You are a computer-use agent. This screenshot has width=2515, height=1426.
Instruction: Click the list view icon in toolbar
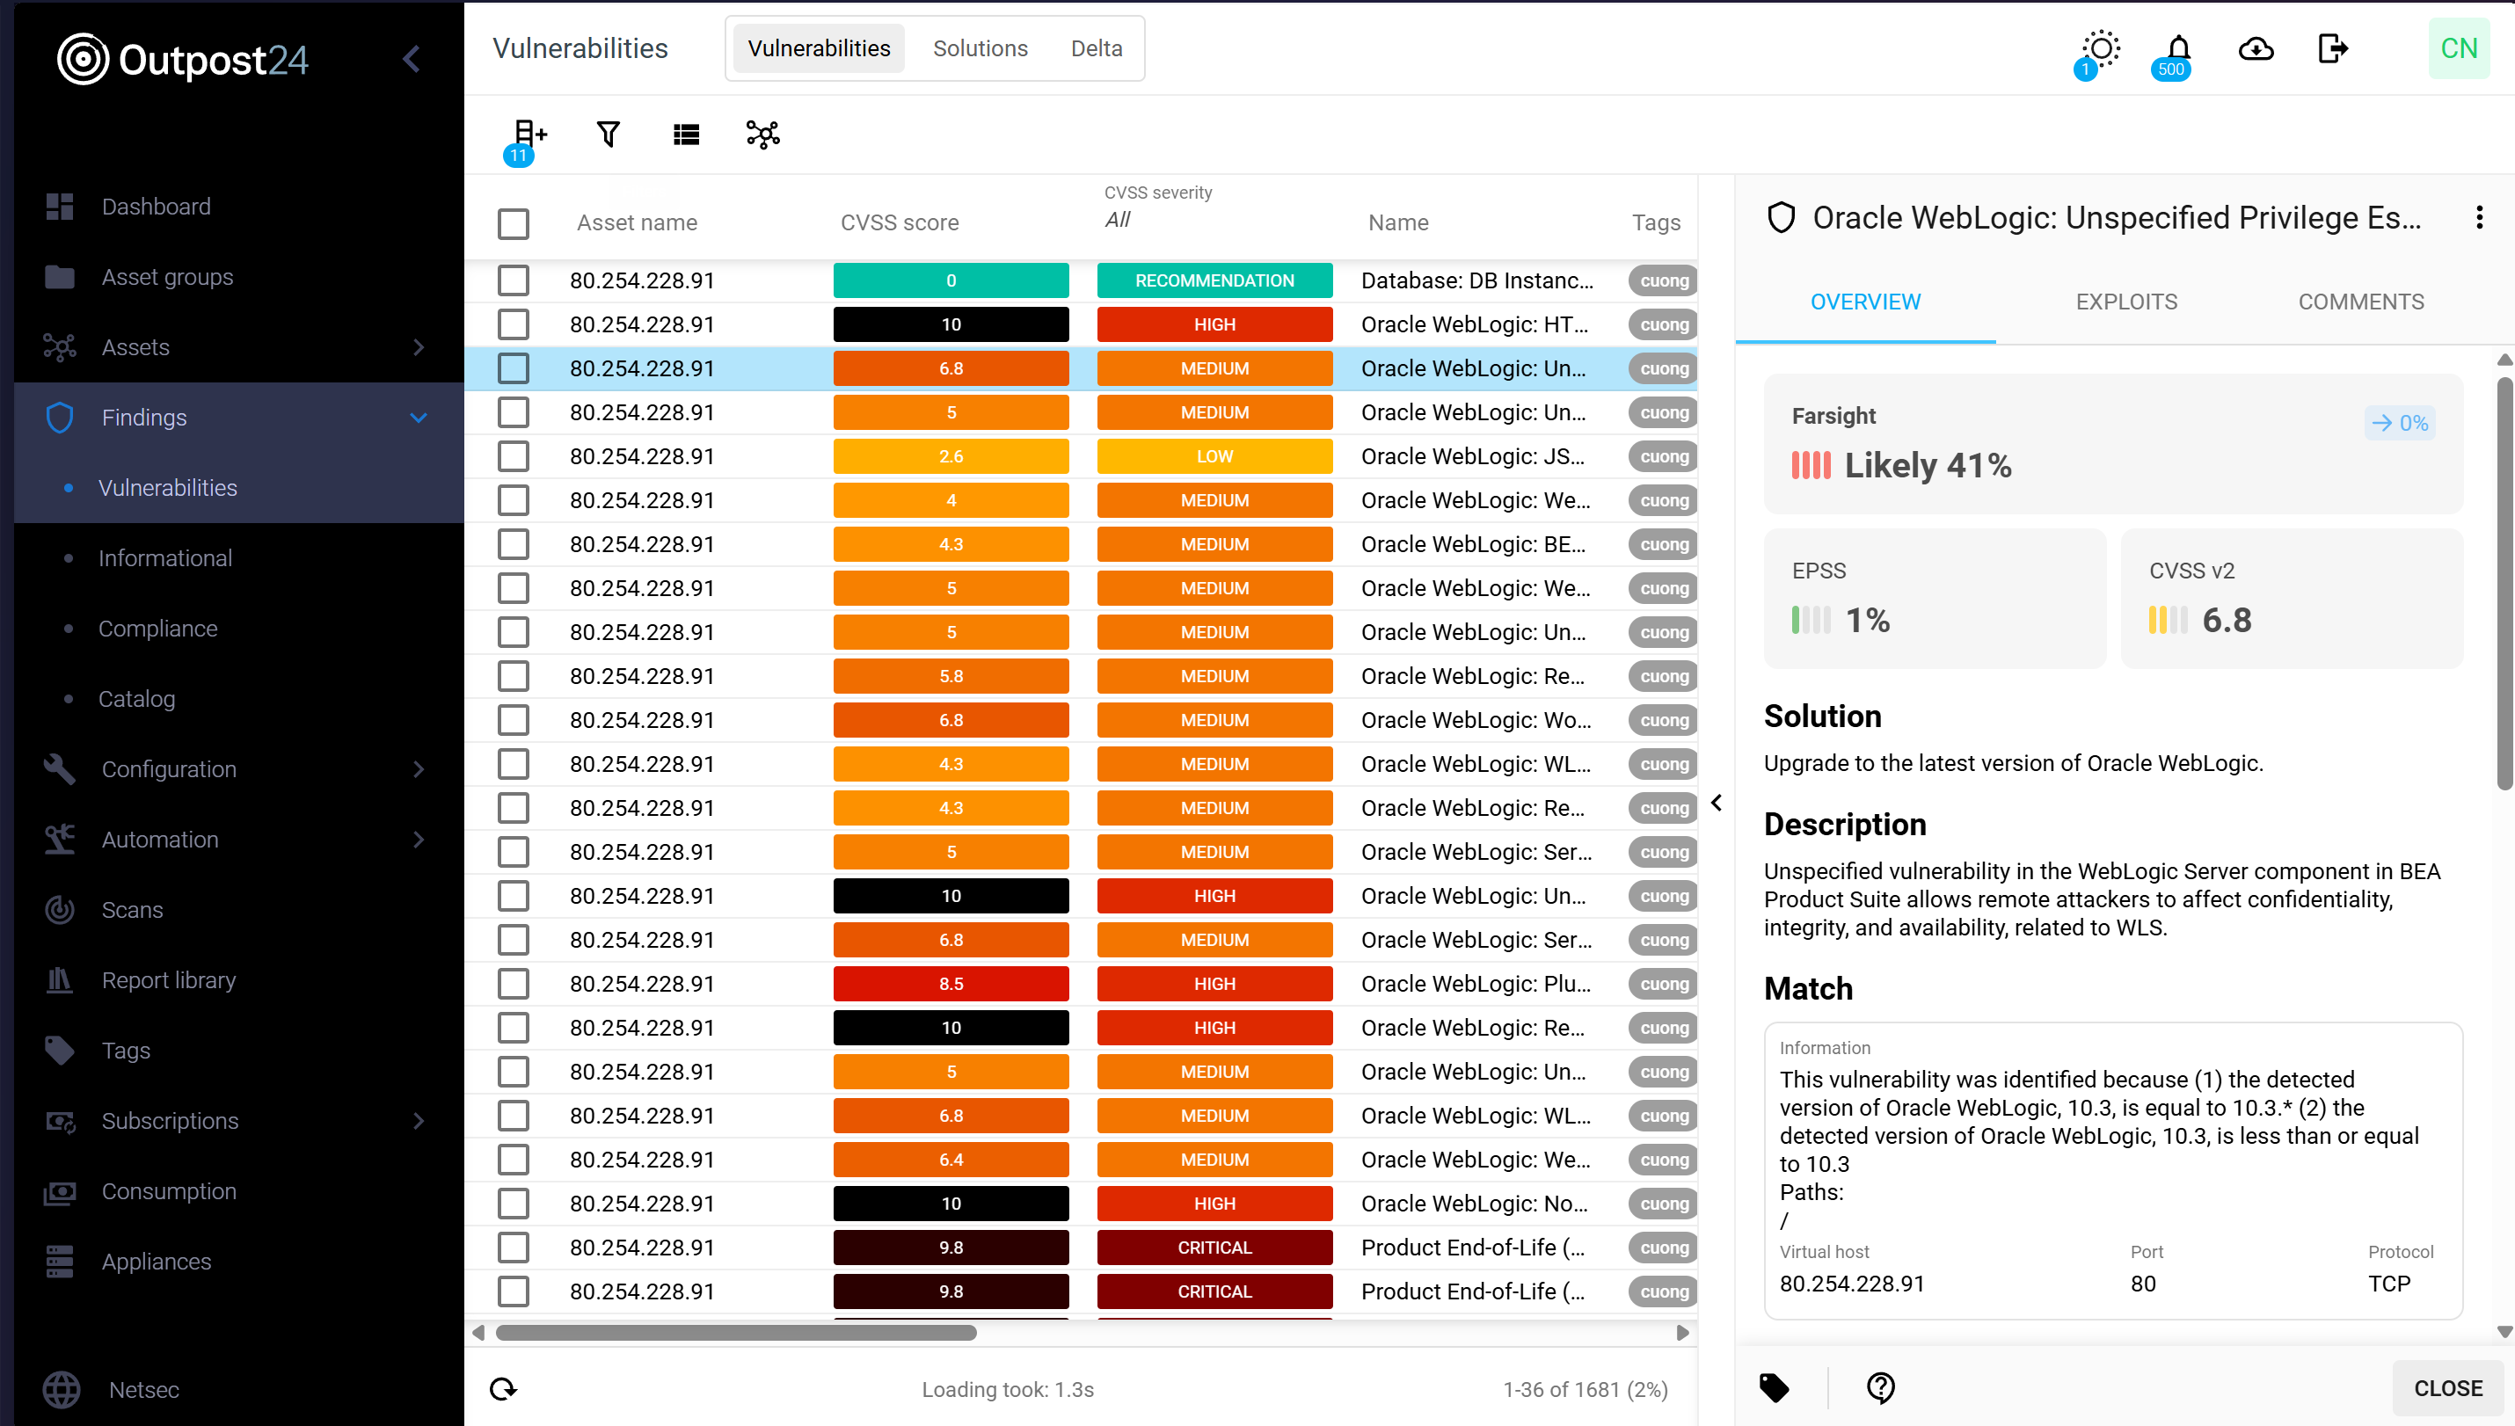(x=686, y=135)
